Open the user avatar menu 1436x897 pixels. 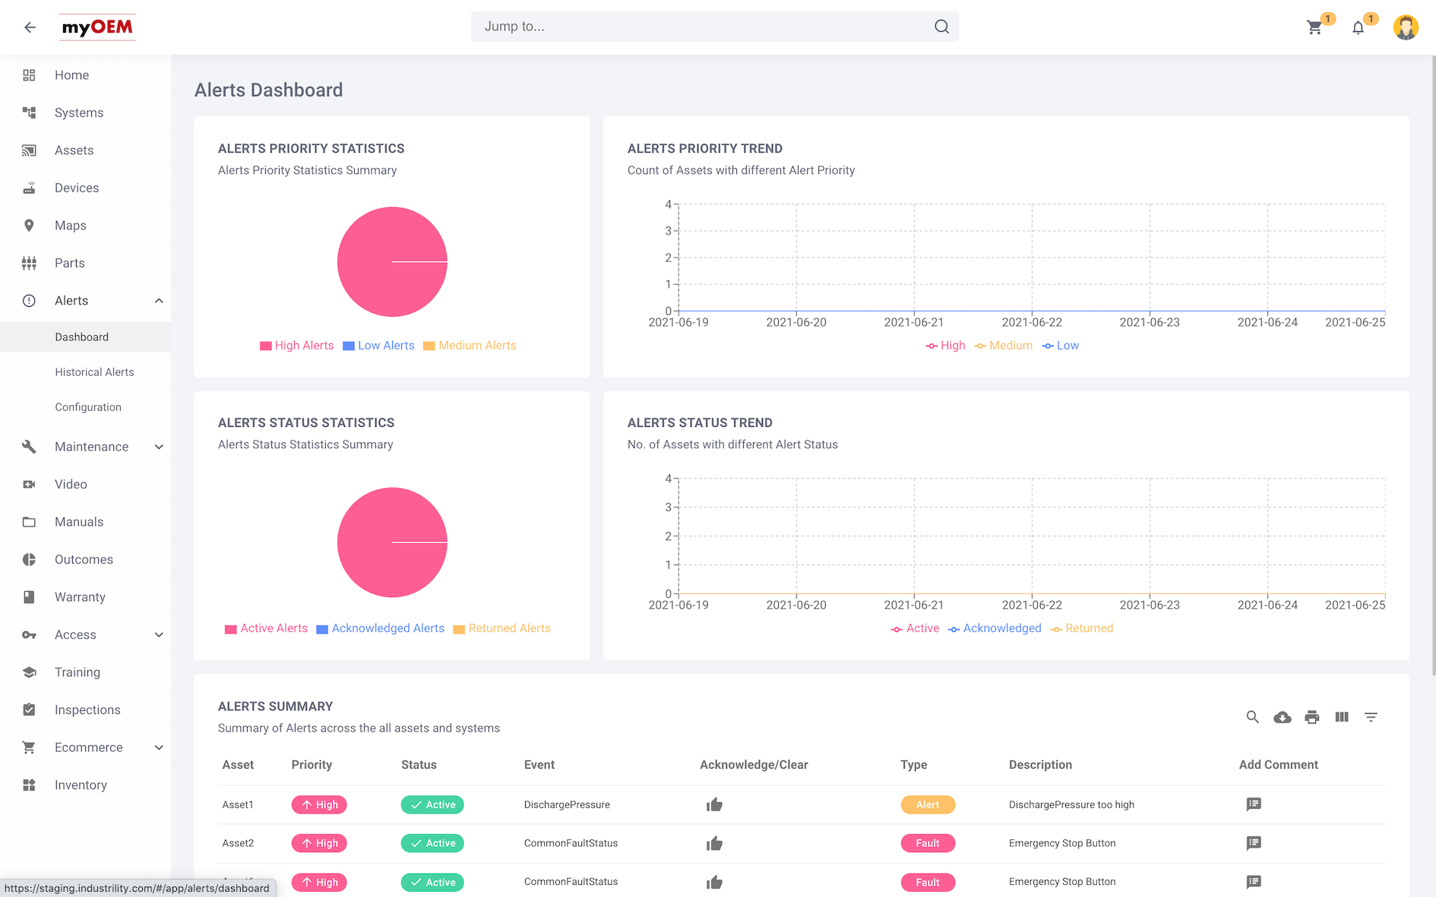[1406, 27]
